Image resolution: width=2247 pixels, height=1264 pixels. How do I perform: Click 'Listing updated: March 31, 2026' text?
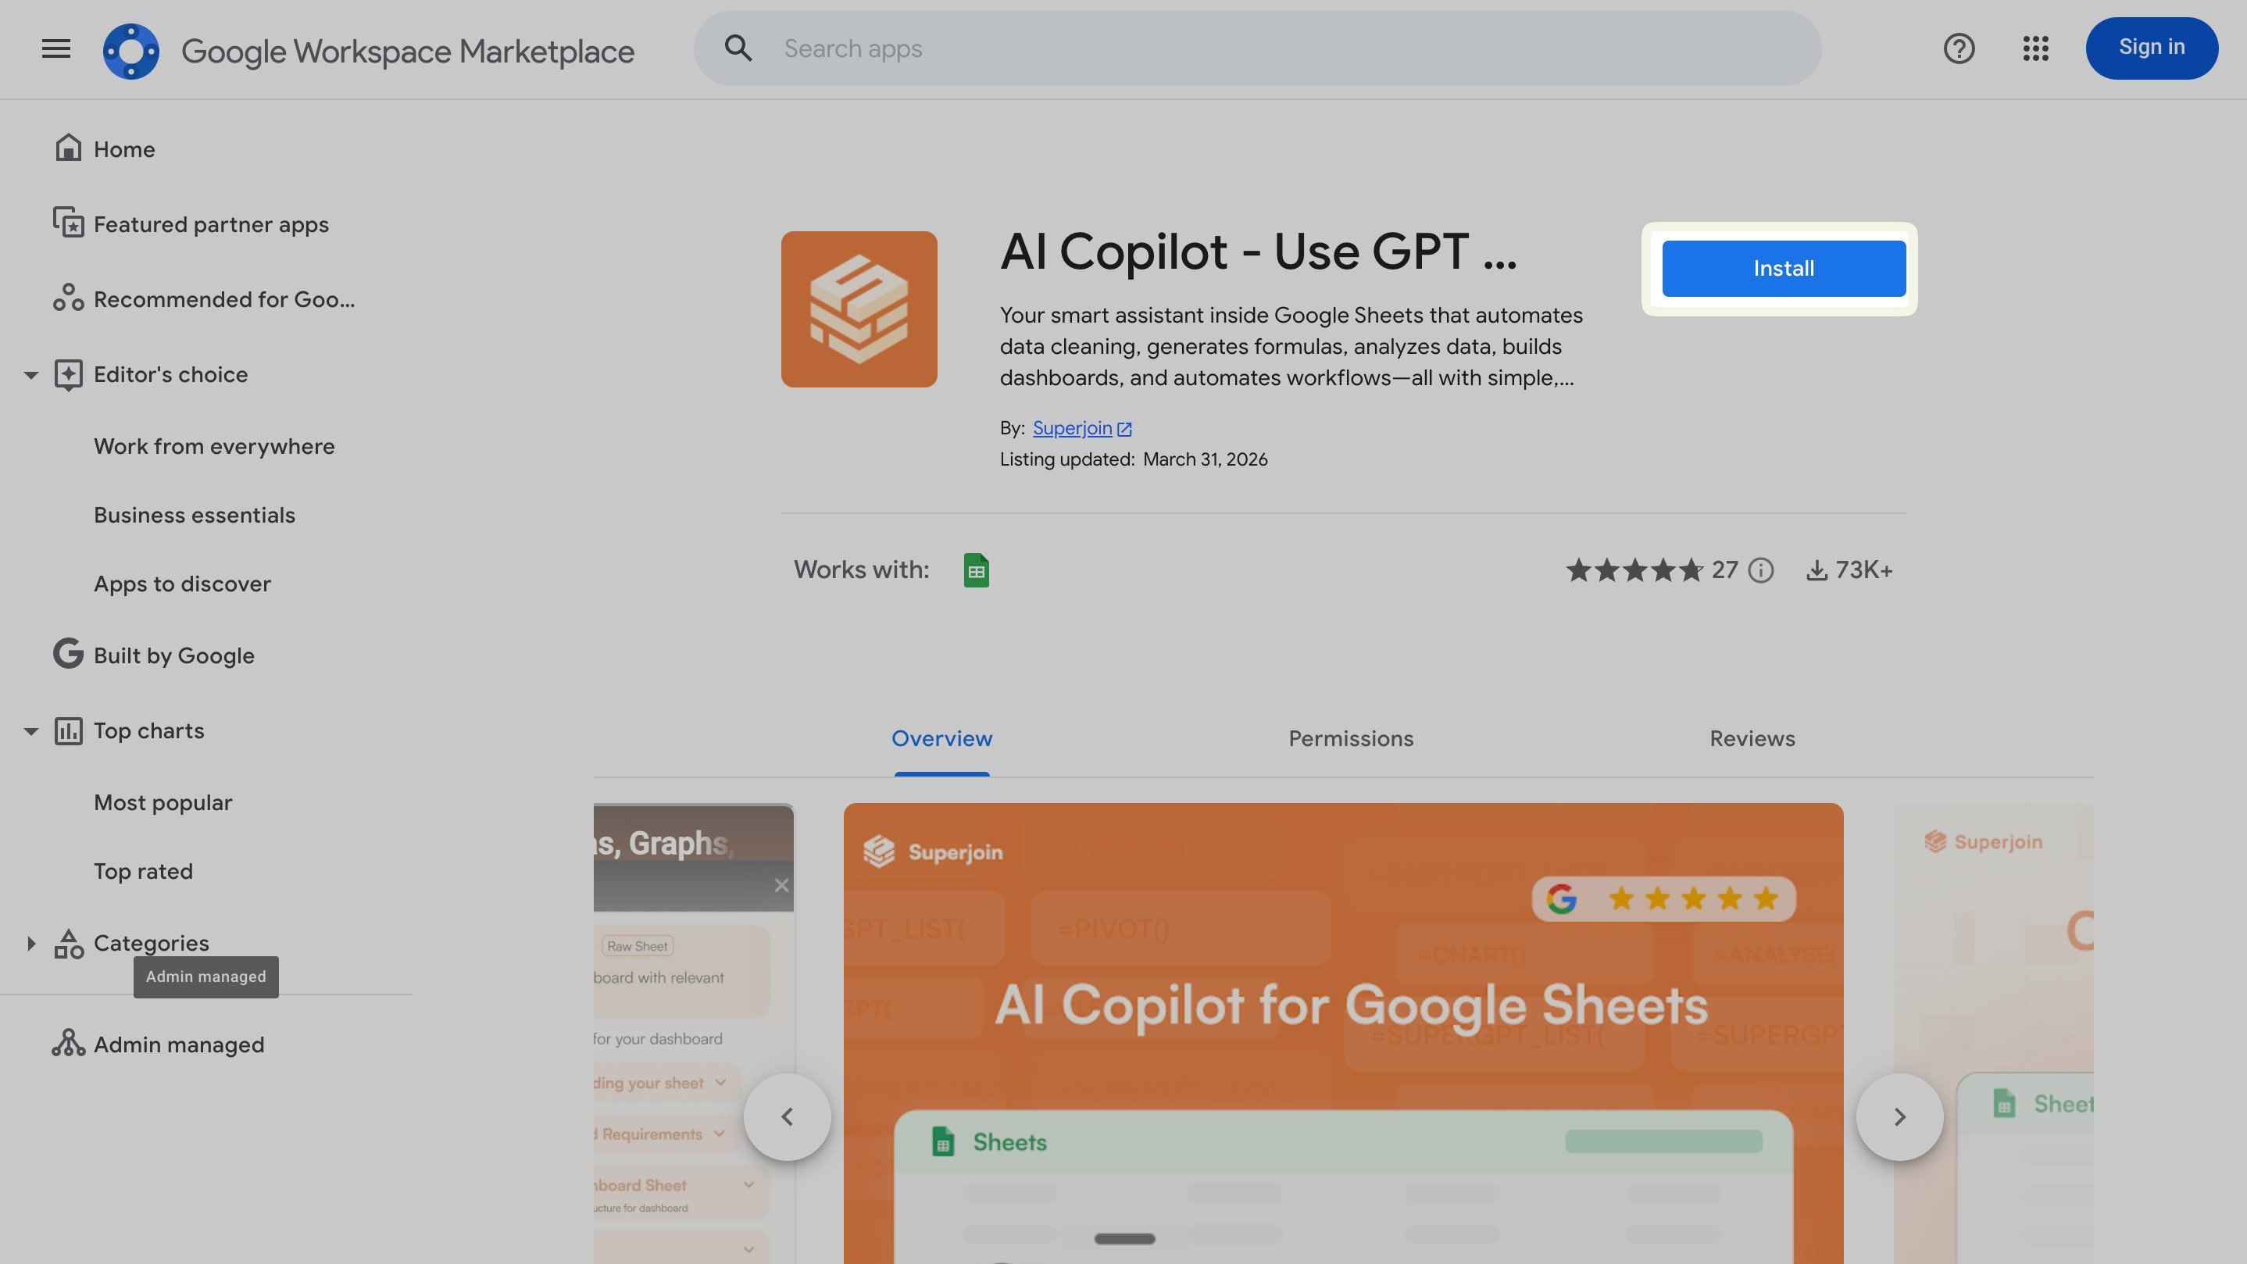1133,459
